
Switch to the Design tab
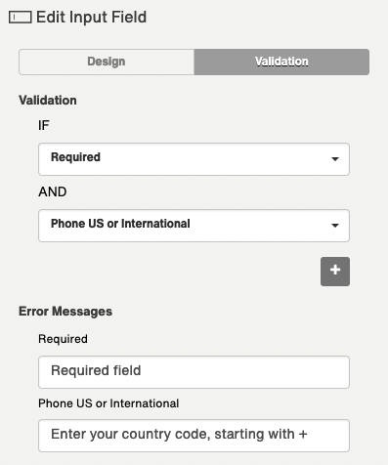coord(107,62)
